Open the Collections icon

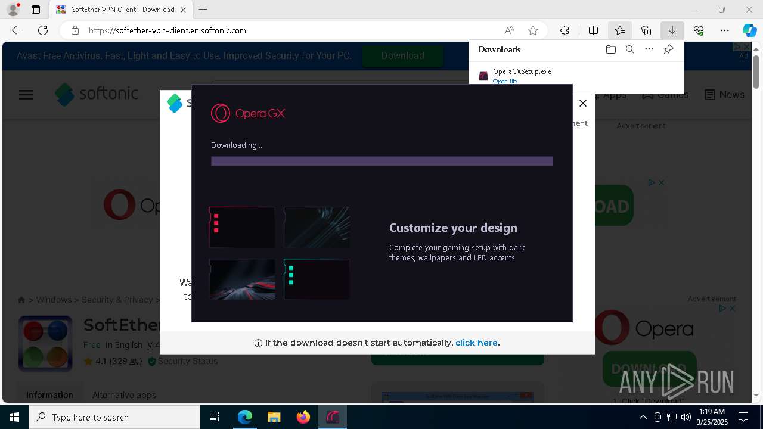click(646, 30)
